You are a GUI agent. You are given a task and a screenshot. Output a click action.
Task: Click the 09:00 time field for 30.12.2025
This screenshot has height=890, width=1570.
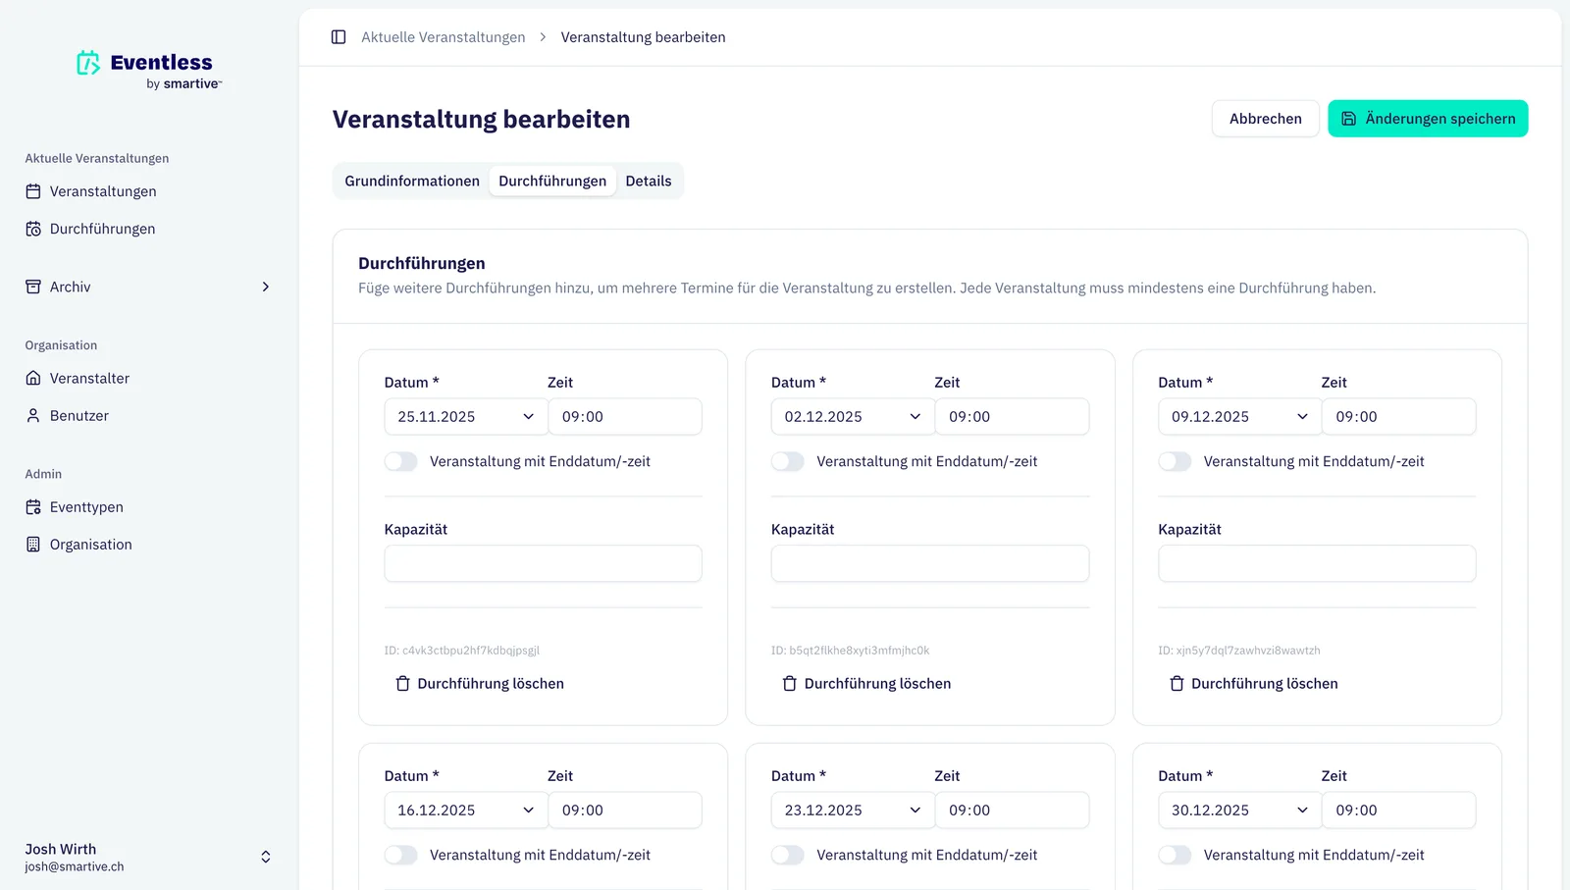(x=1399, y=811)
